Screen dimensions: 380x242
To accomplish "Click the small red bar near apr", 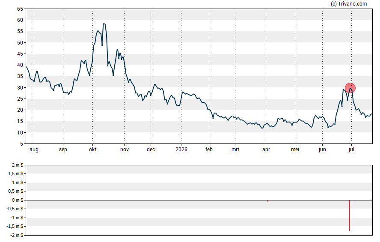I will 268,201.
